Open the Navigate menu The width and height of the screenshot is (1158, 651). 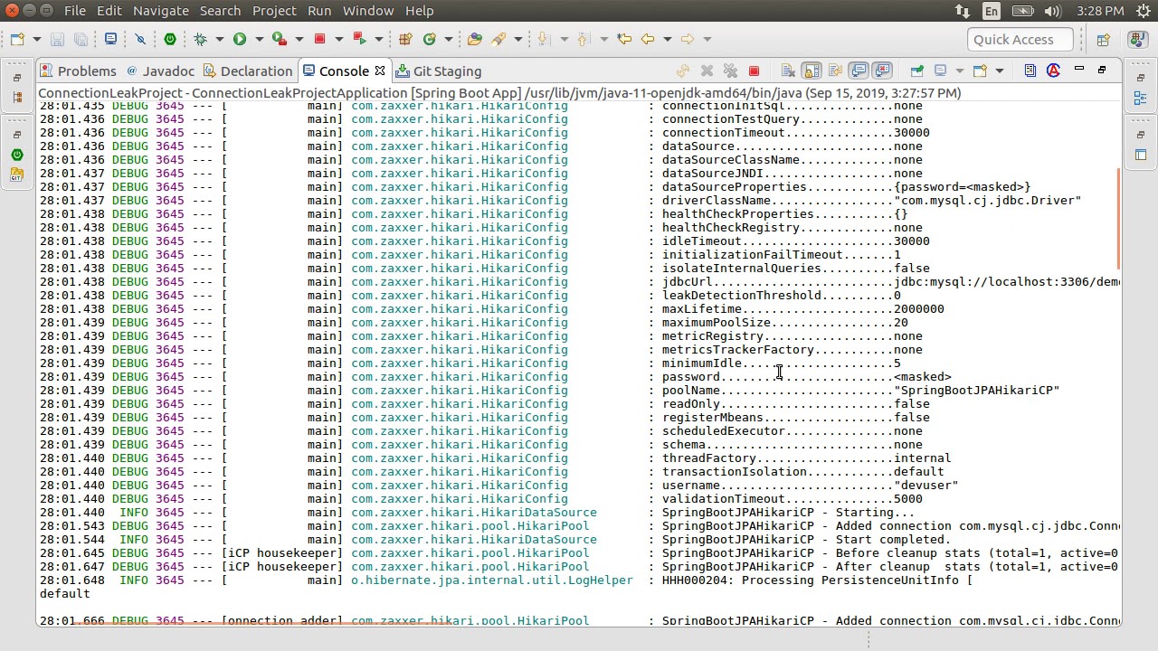161,11
